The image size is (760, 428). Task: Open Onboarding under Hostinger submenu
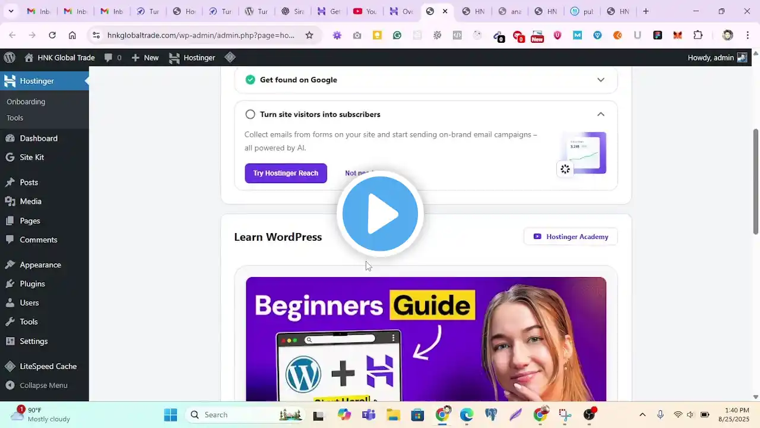tap(26, 102)
